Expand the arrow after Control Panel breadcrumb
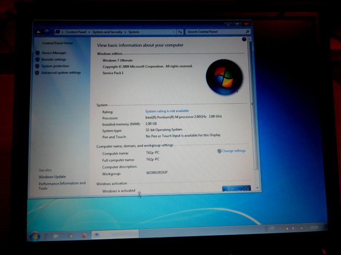This screenshot has width=341, height=255. pos(89,32)
